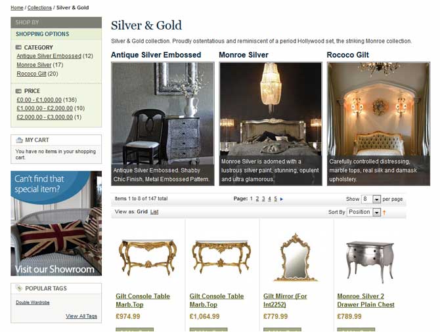Open the Antique Silver Embossed collection image
The width and height of the screenshot is (440, 332).
click(x=163, y=123)
